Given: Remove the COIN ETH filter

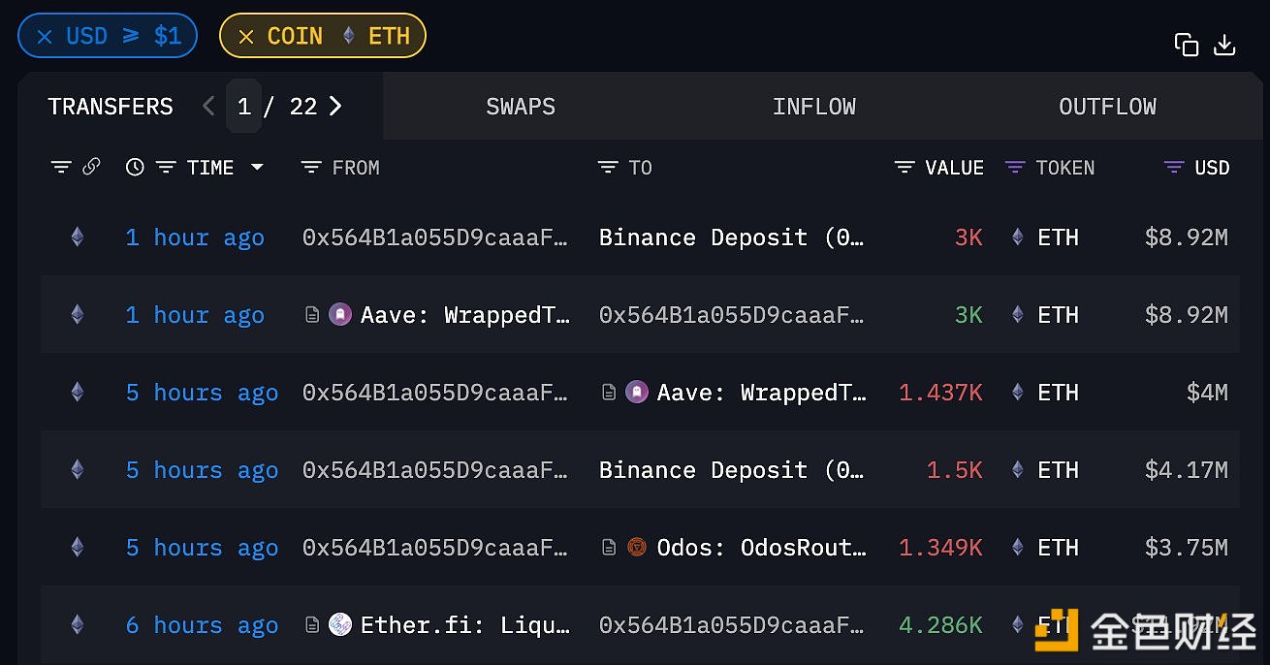Looking at the screenshot, I should (246, 37).
